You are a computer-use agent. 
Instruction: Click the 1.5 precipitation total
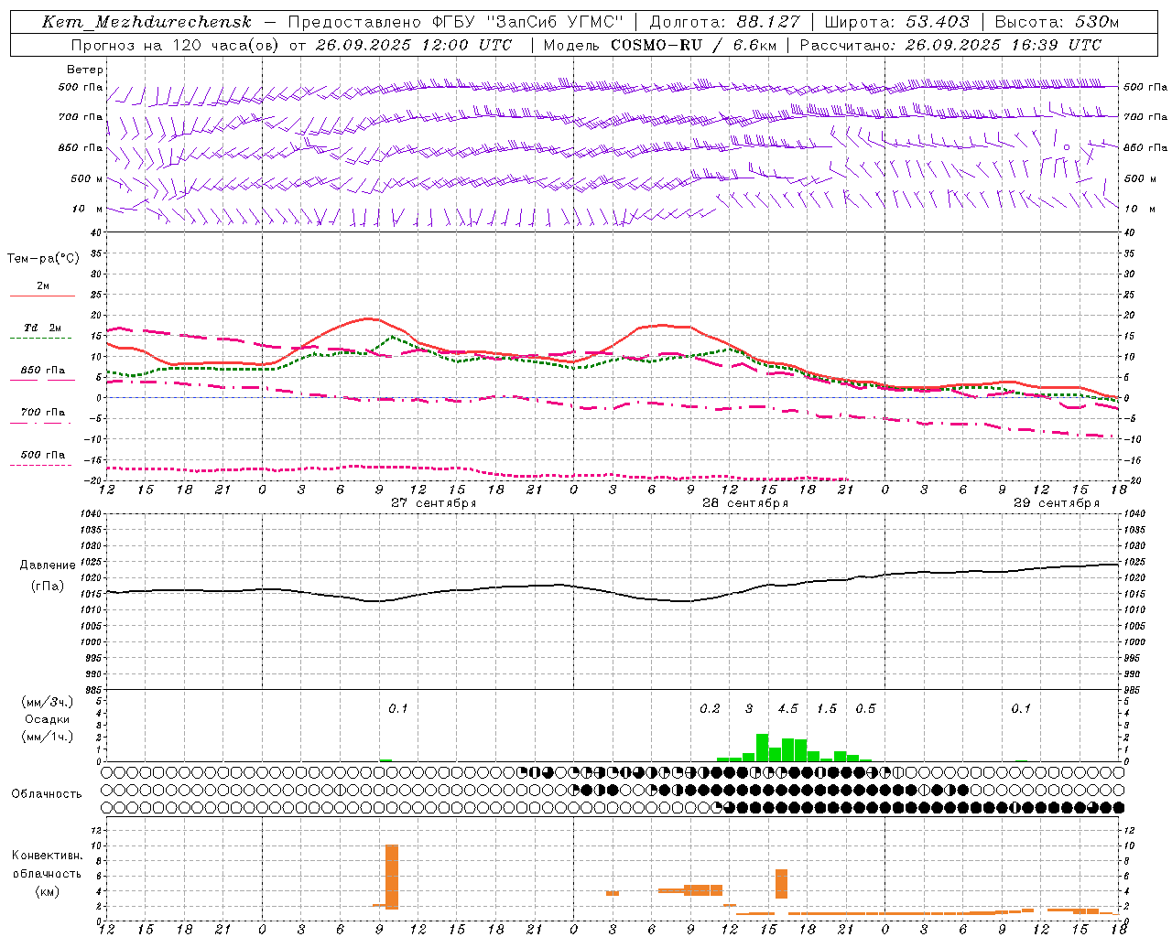tap(827, 708)
